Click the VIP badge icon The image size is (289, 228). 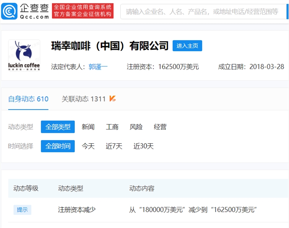[x=112, y=99]
